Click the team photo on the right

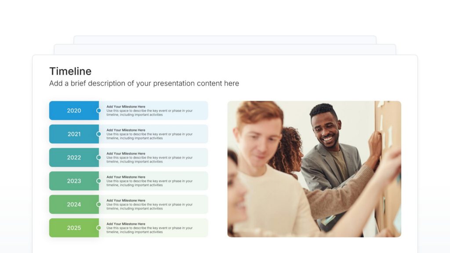coord(313,169)
